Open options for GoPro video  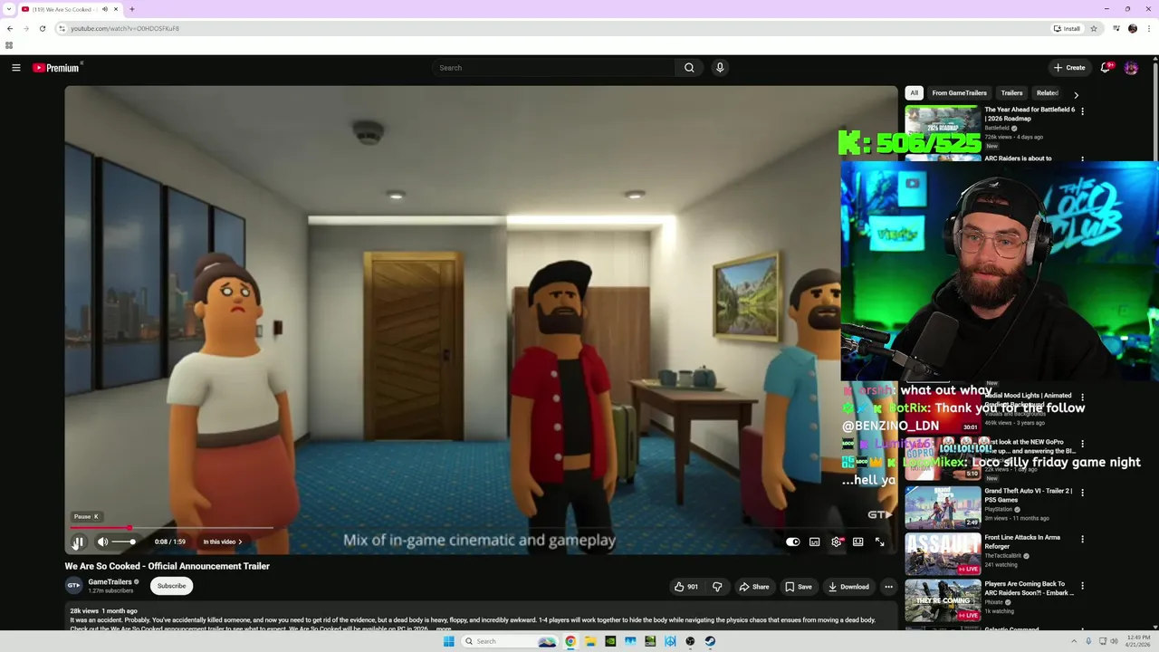tap(1082, 444)
